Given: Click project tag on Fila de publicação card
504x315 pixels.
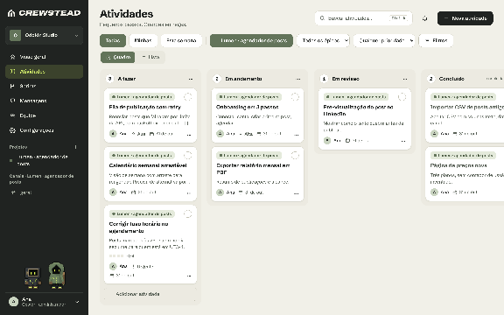Looking at the screenshot, I should 142,97.
